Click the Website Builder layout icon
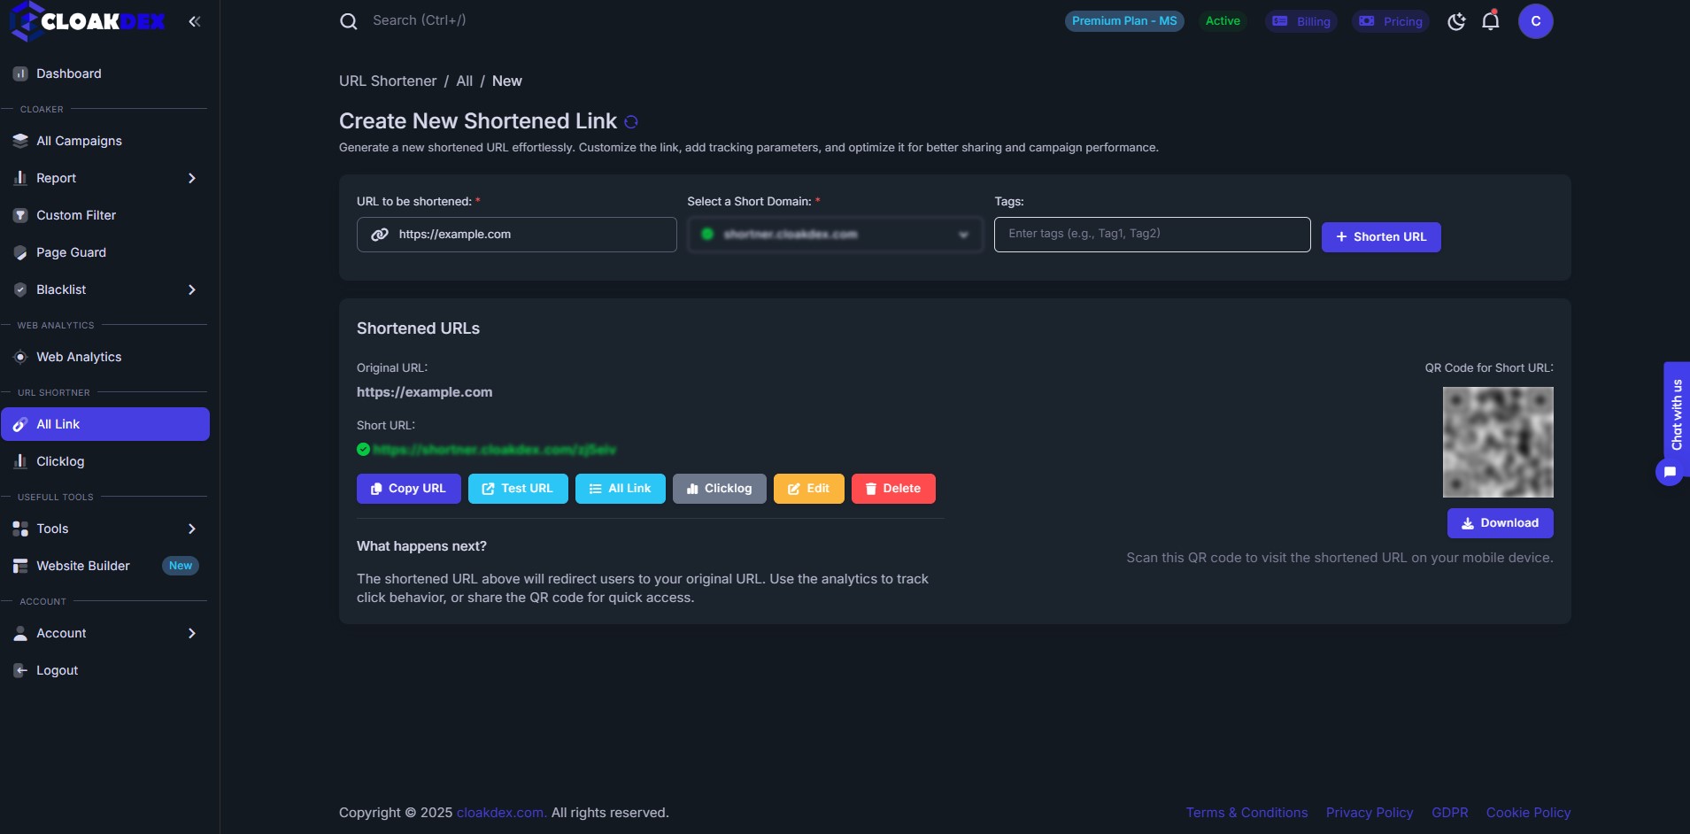1690x834 pixels. click(x=20, y=566)
